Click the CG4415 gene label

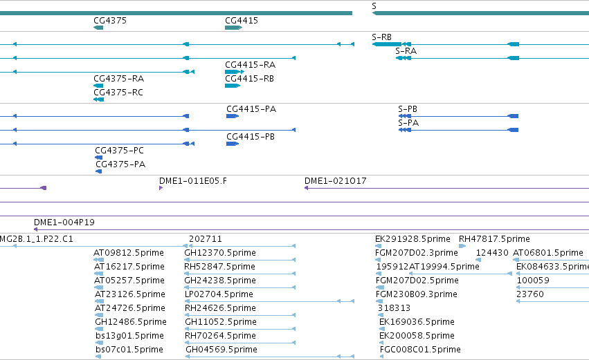242,21
